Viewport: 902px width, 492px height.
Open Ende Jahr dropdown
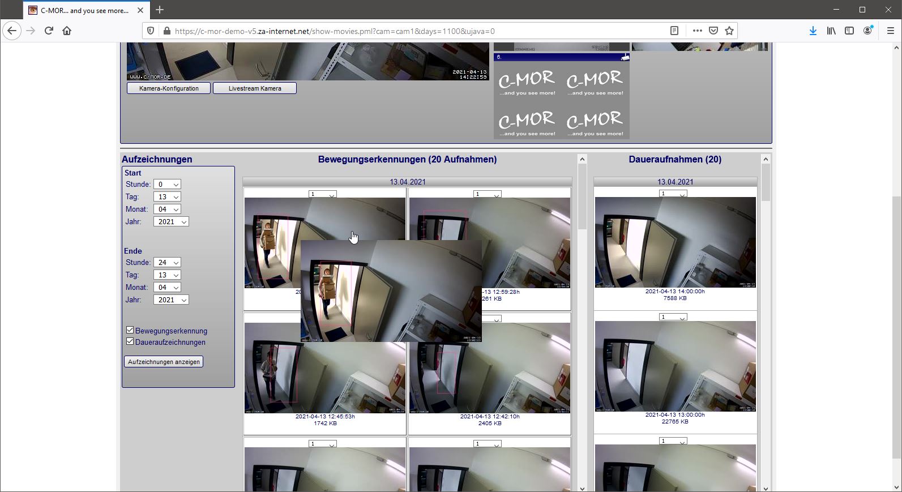point(171,300)
